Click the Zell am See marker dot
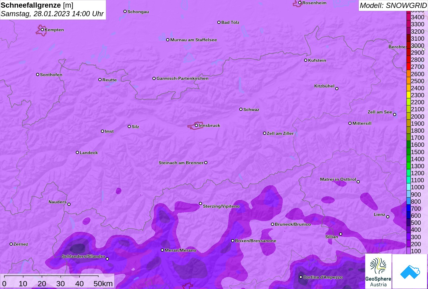The image size is (428, 289). tap(395, 115)
